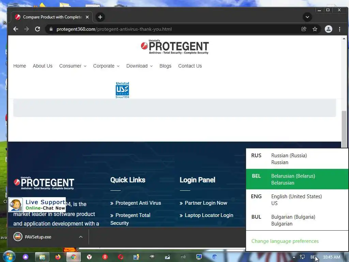Expand the Download menu
The height and width of the screenshot is (262, 349).
[x=139, y=66]
